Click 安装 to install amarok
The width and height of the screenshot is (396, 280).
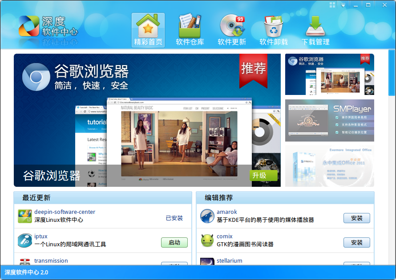tap(356, 218)
